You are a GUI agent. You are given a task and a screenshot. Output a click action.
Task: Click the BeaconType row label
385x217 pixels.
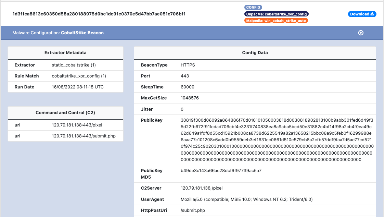click(x=154, y=65)
